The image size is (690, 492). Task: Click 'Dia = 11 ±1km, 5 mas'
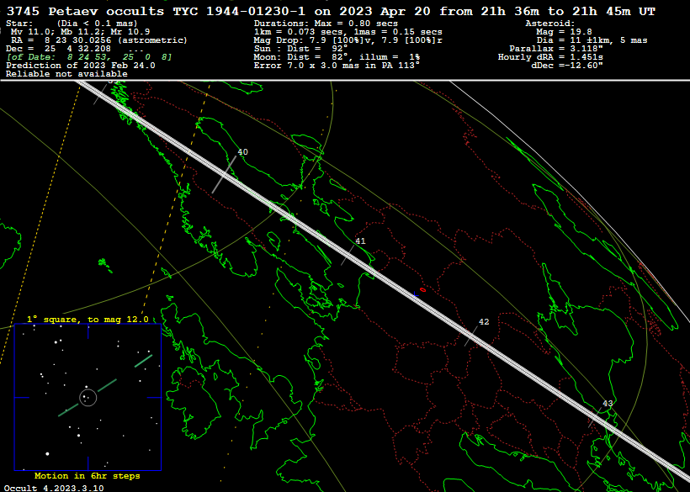click(x=592, y=40)
